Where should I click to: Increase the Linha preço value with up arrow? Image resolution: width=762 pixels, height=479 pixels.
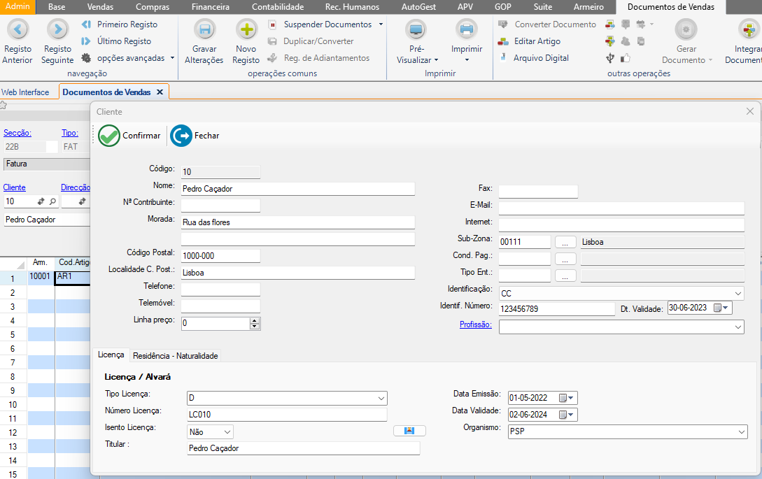tap(255, 320)
